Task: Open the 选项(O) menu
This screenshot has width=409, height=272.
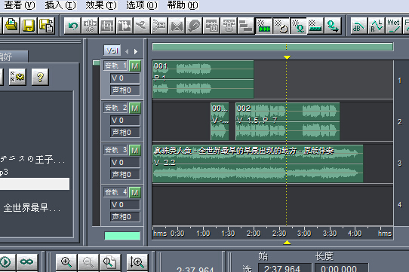Action: point(142,5)
